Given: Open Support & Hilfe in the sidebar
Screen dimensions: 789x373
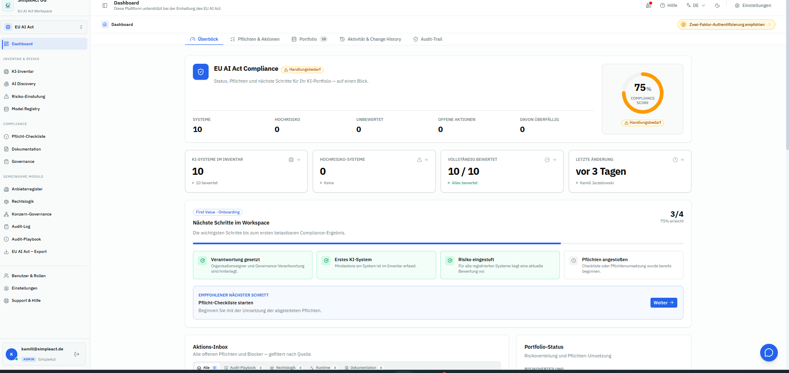Looking at the screenshot, I should tap(44, 301).
